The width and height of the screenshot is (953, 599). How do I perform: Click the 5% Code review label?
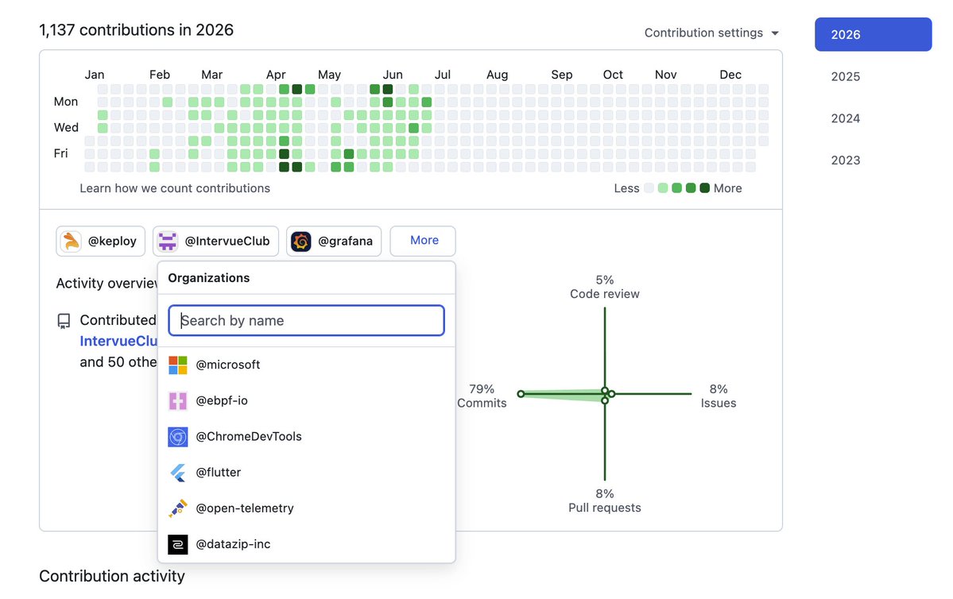[605, 287]
